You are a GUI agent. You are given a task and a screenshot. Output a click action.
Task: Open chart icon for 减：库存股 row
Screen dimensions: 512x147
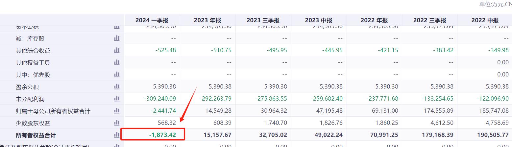tap(117, 38)
